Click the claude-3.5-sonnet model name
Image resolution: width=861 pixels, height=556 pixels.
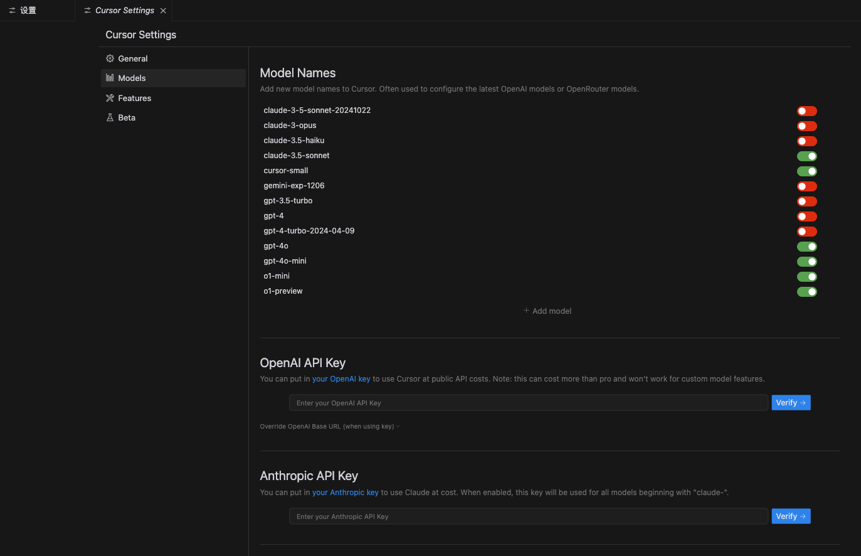tap(297, 156)
